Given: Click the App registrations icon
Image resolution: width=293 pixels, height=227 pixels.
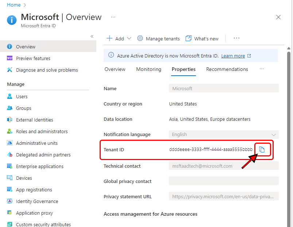Looking at the screenshot, I should coord(10,190).
